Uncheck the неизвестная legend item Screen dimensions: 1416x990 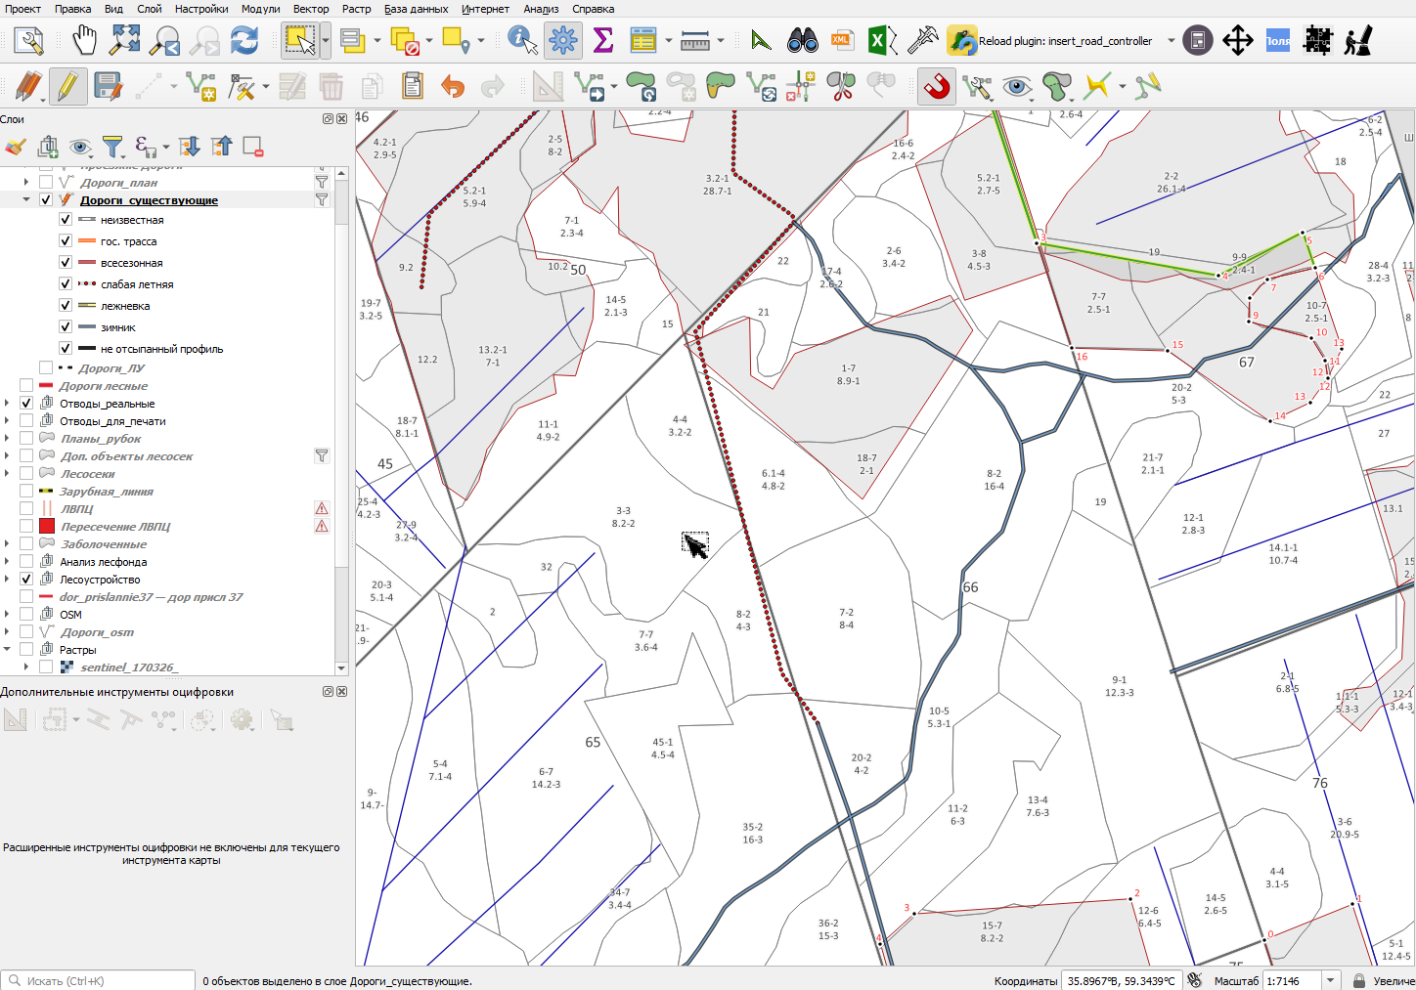[66, 220]
